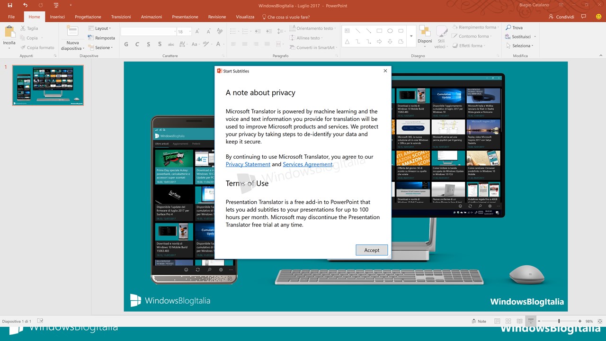Open the font name combo box
This screenshot has width=606, height=341.
pyautogui.click(x=149, y=32)
